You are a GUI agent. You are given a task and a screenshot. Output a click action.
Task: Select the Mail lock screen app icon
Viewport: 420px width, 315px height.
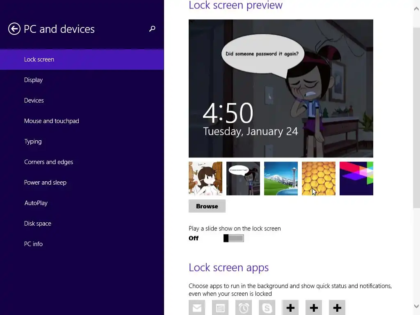(197, 308)
